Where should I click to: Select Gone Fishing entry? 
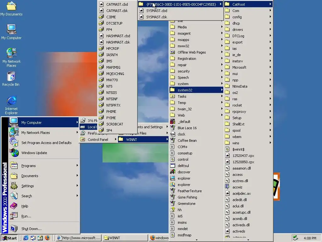pos(196,197)
